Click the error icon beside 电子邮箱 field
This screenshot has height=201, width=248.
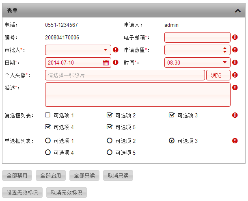click(235, 37)
